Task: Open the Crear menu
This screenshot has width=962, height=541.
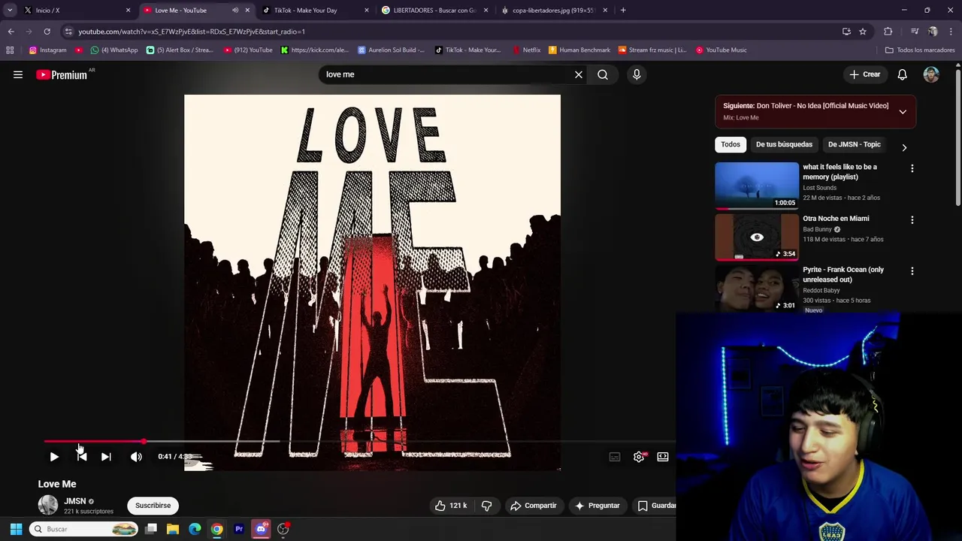Action: 865,74
